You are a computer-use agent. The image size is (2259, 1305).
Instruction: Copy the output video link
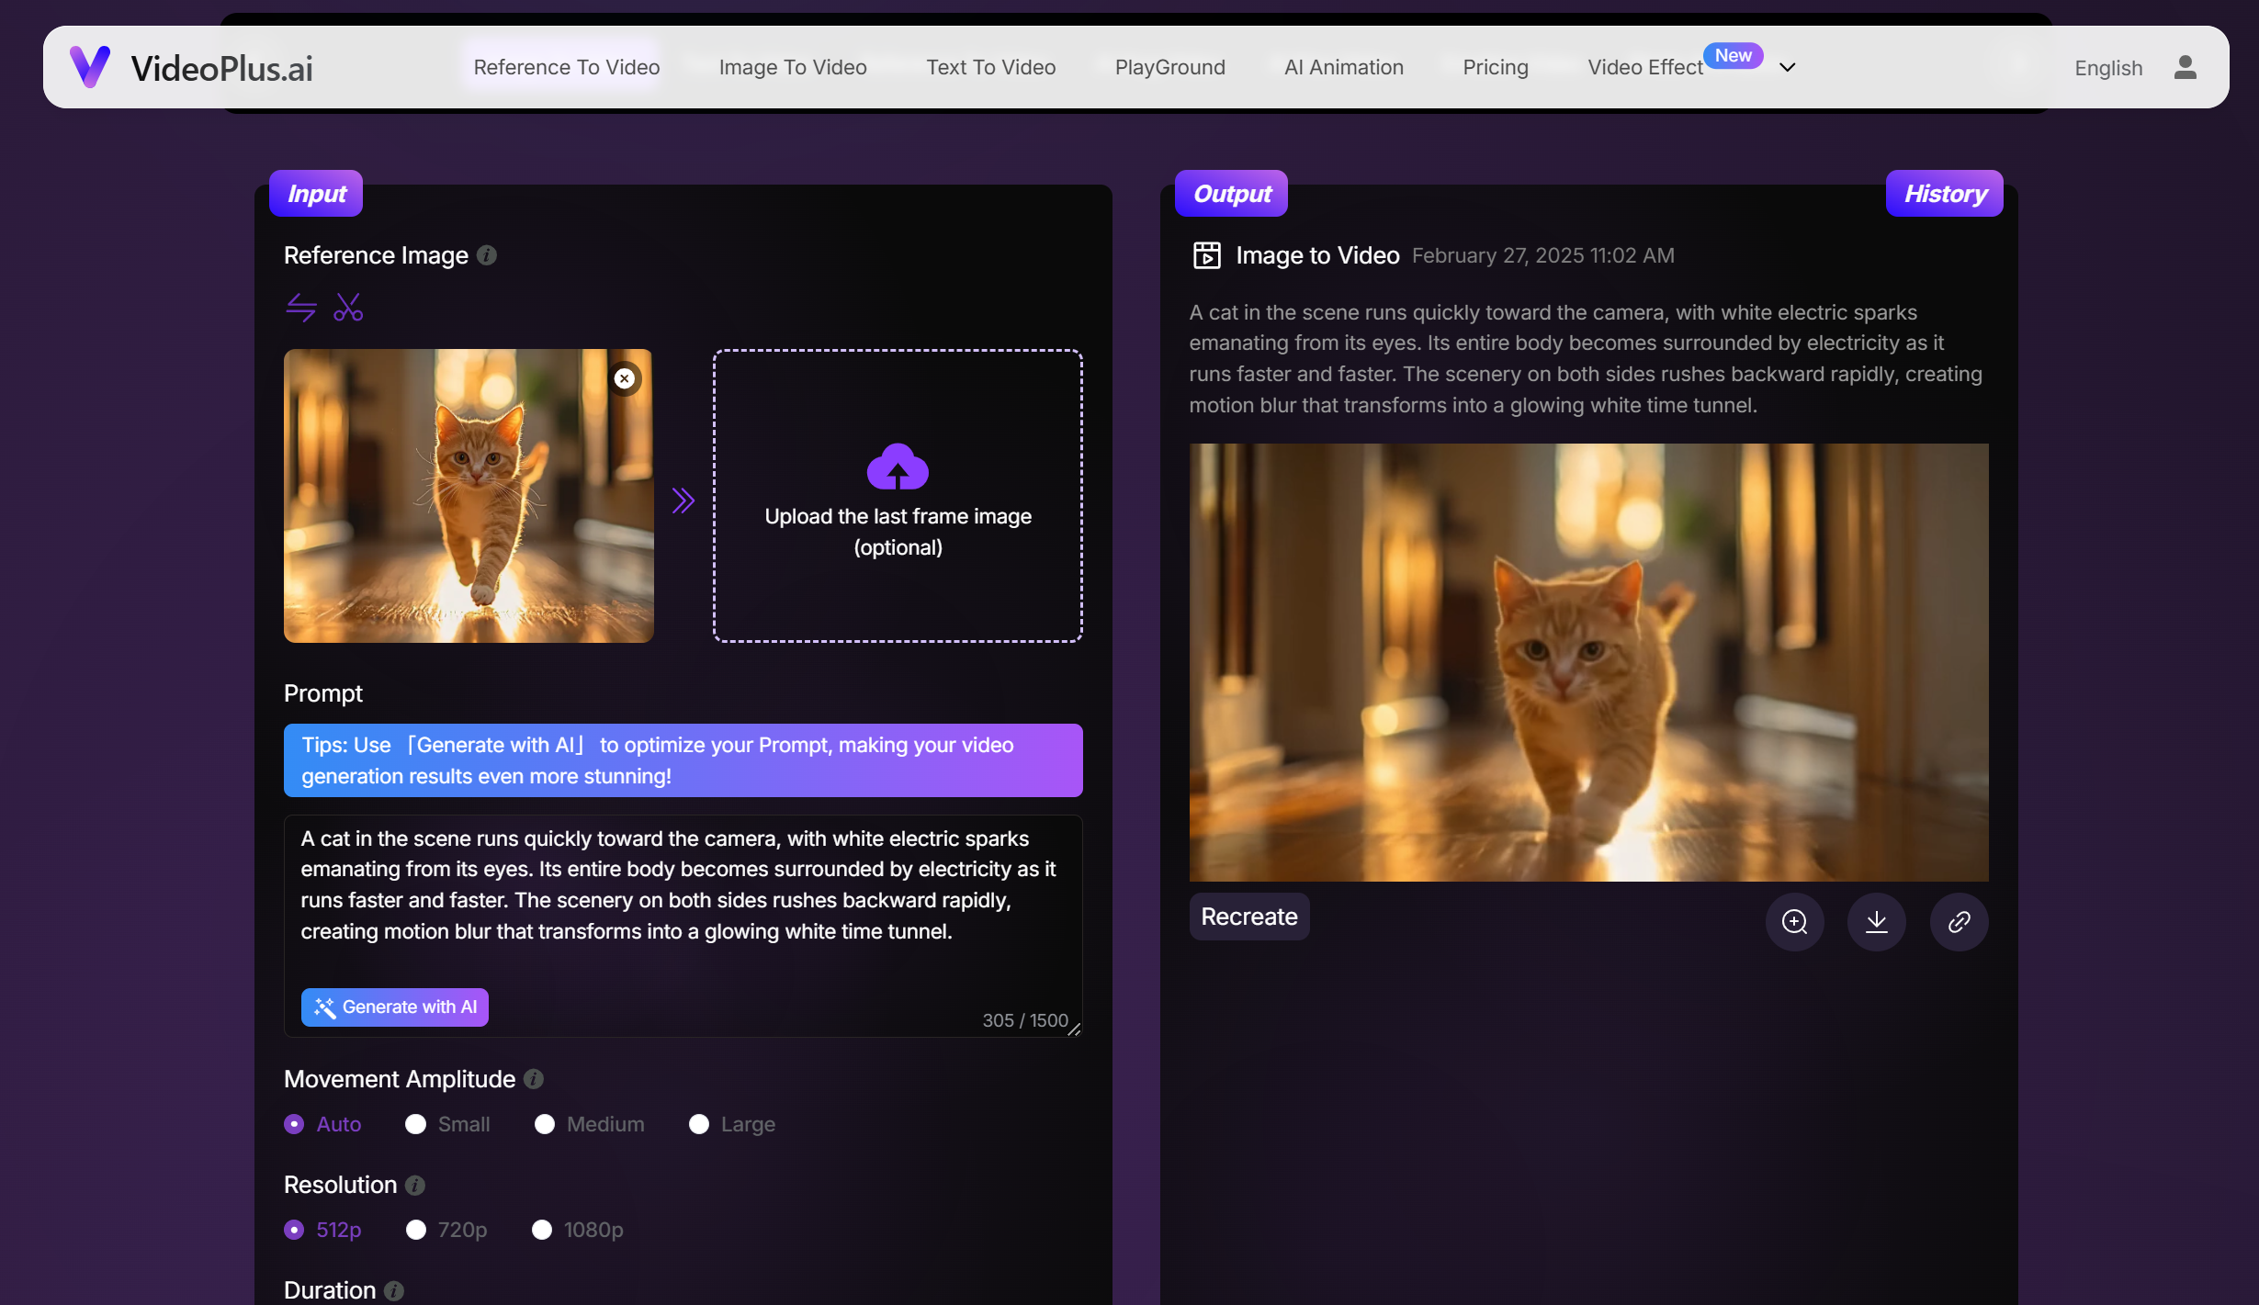[1959, 921]
